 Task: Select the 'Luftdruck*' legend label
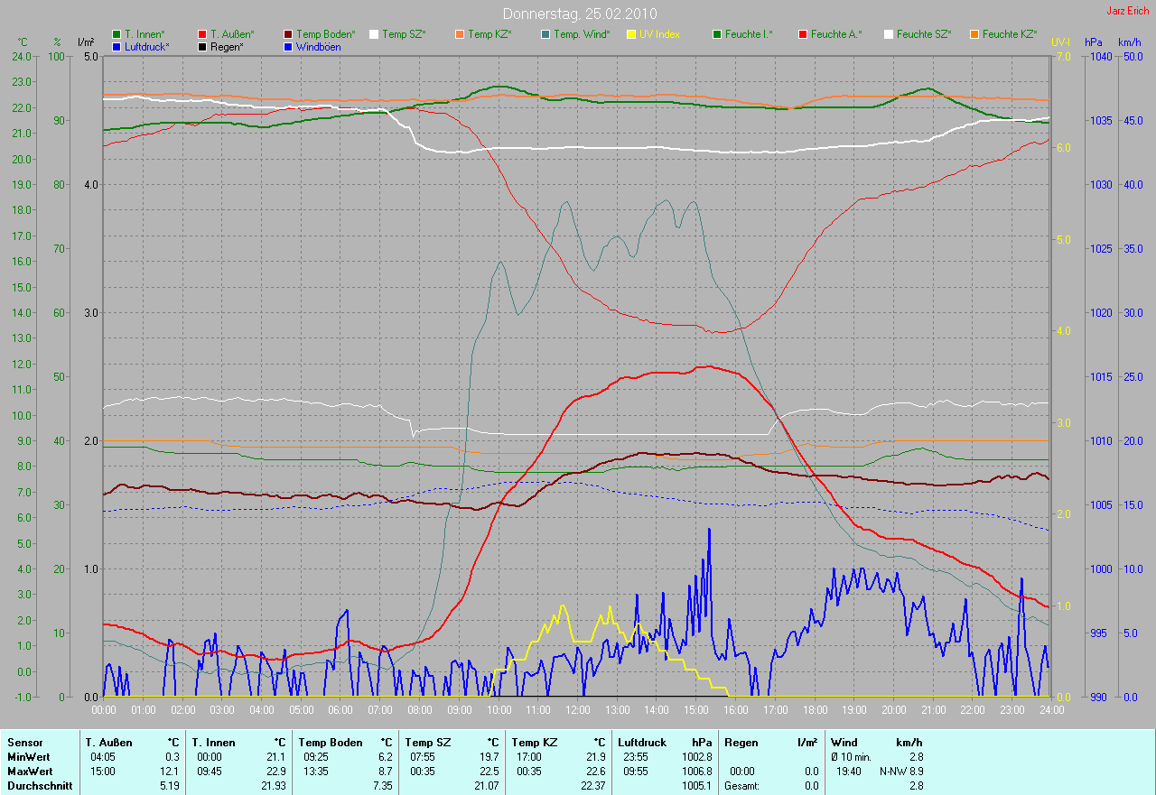point(147,46)
